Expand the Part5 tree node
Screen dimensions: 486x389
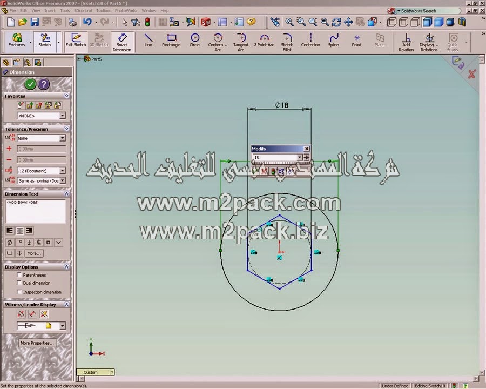coord(79,59)
